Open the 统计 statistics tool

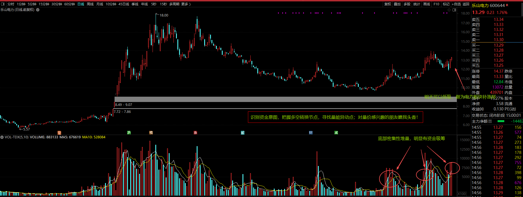pos(417,4)
